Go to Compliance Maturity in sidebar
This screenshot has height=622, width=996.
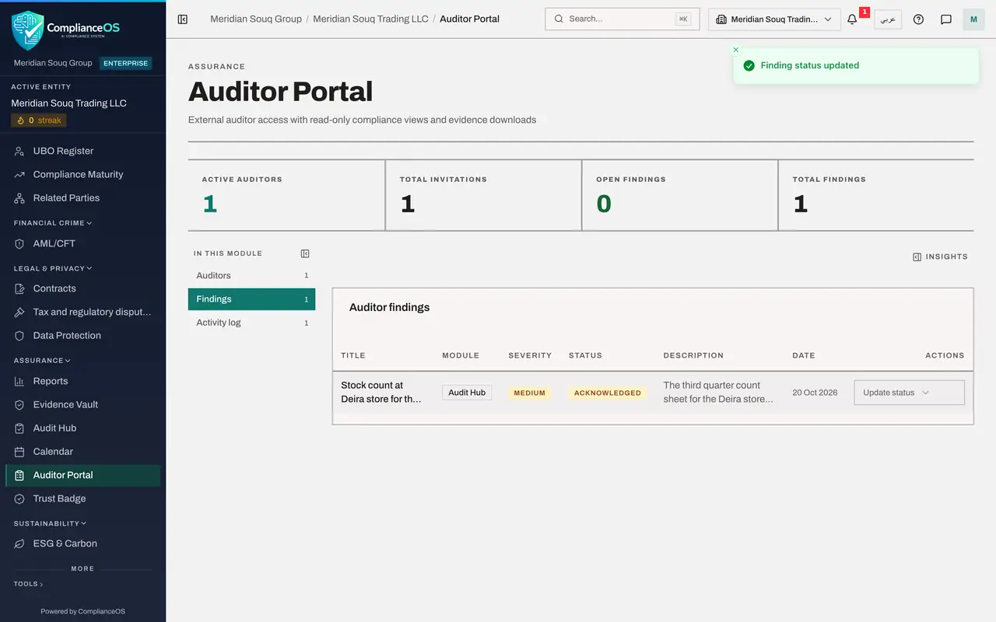(83, 174)
